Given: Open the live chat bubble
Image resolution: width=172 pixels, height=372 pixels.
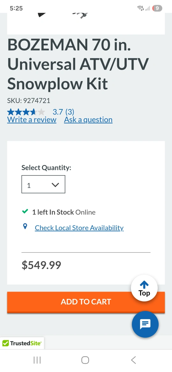Looking at the screenshot, I should tap(145, 324).
